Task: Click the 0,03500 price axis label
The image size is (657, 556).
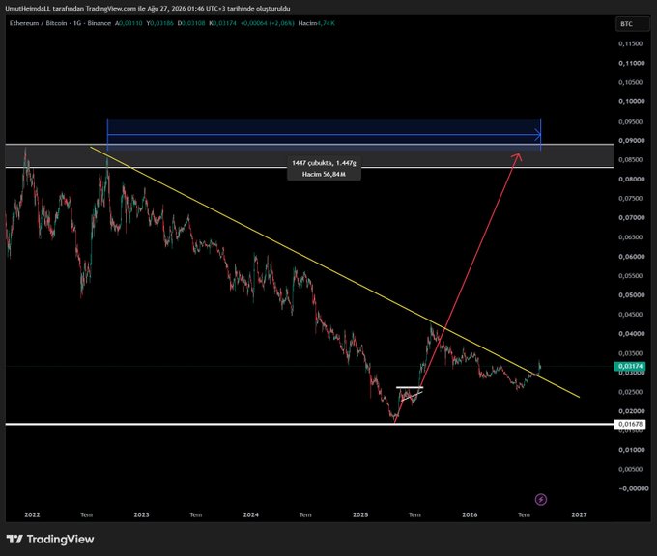Action: (631, 353)
